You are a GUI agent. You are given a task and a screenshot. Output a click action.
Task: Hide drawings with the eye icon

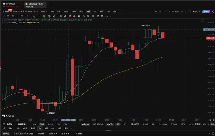coord(93,16)
